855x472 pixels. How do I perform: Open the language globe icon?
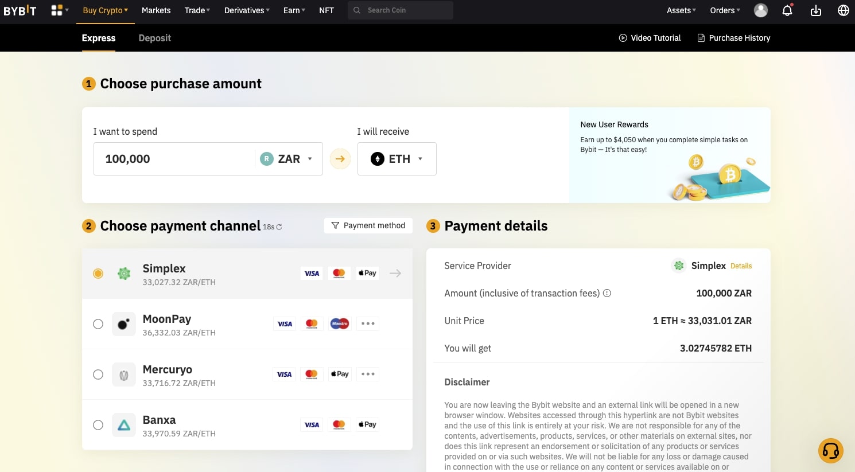tap(844, 10)
